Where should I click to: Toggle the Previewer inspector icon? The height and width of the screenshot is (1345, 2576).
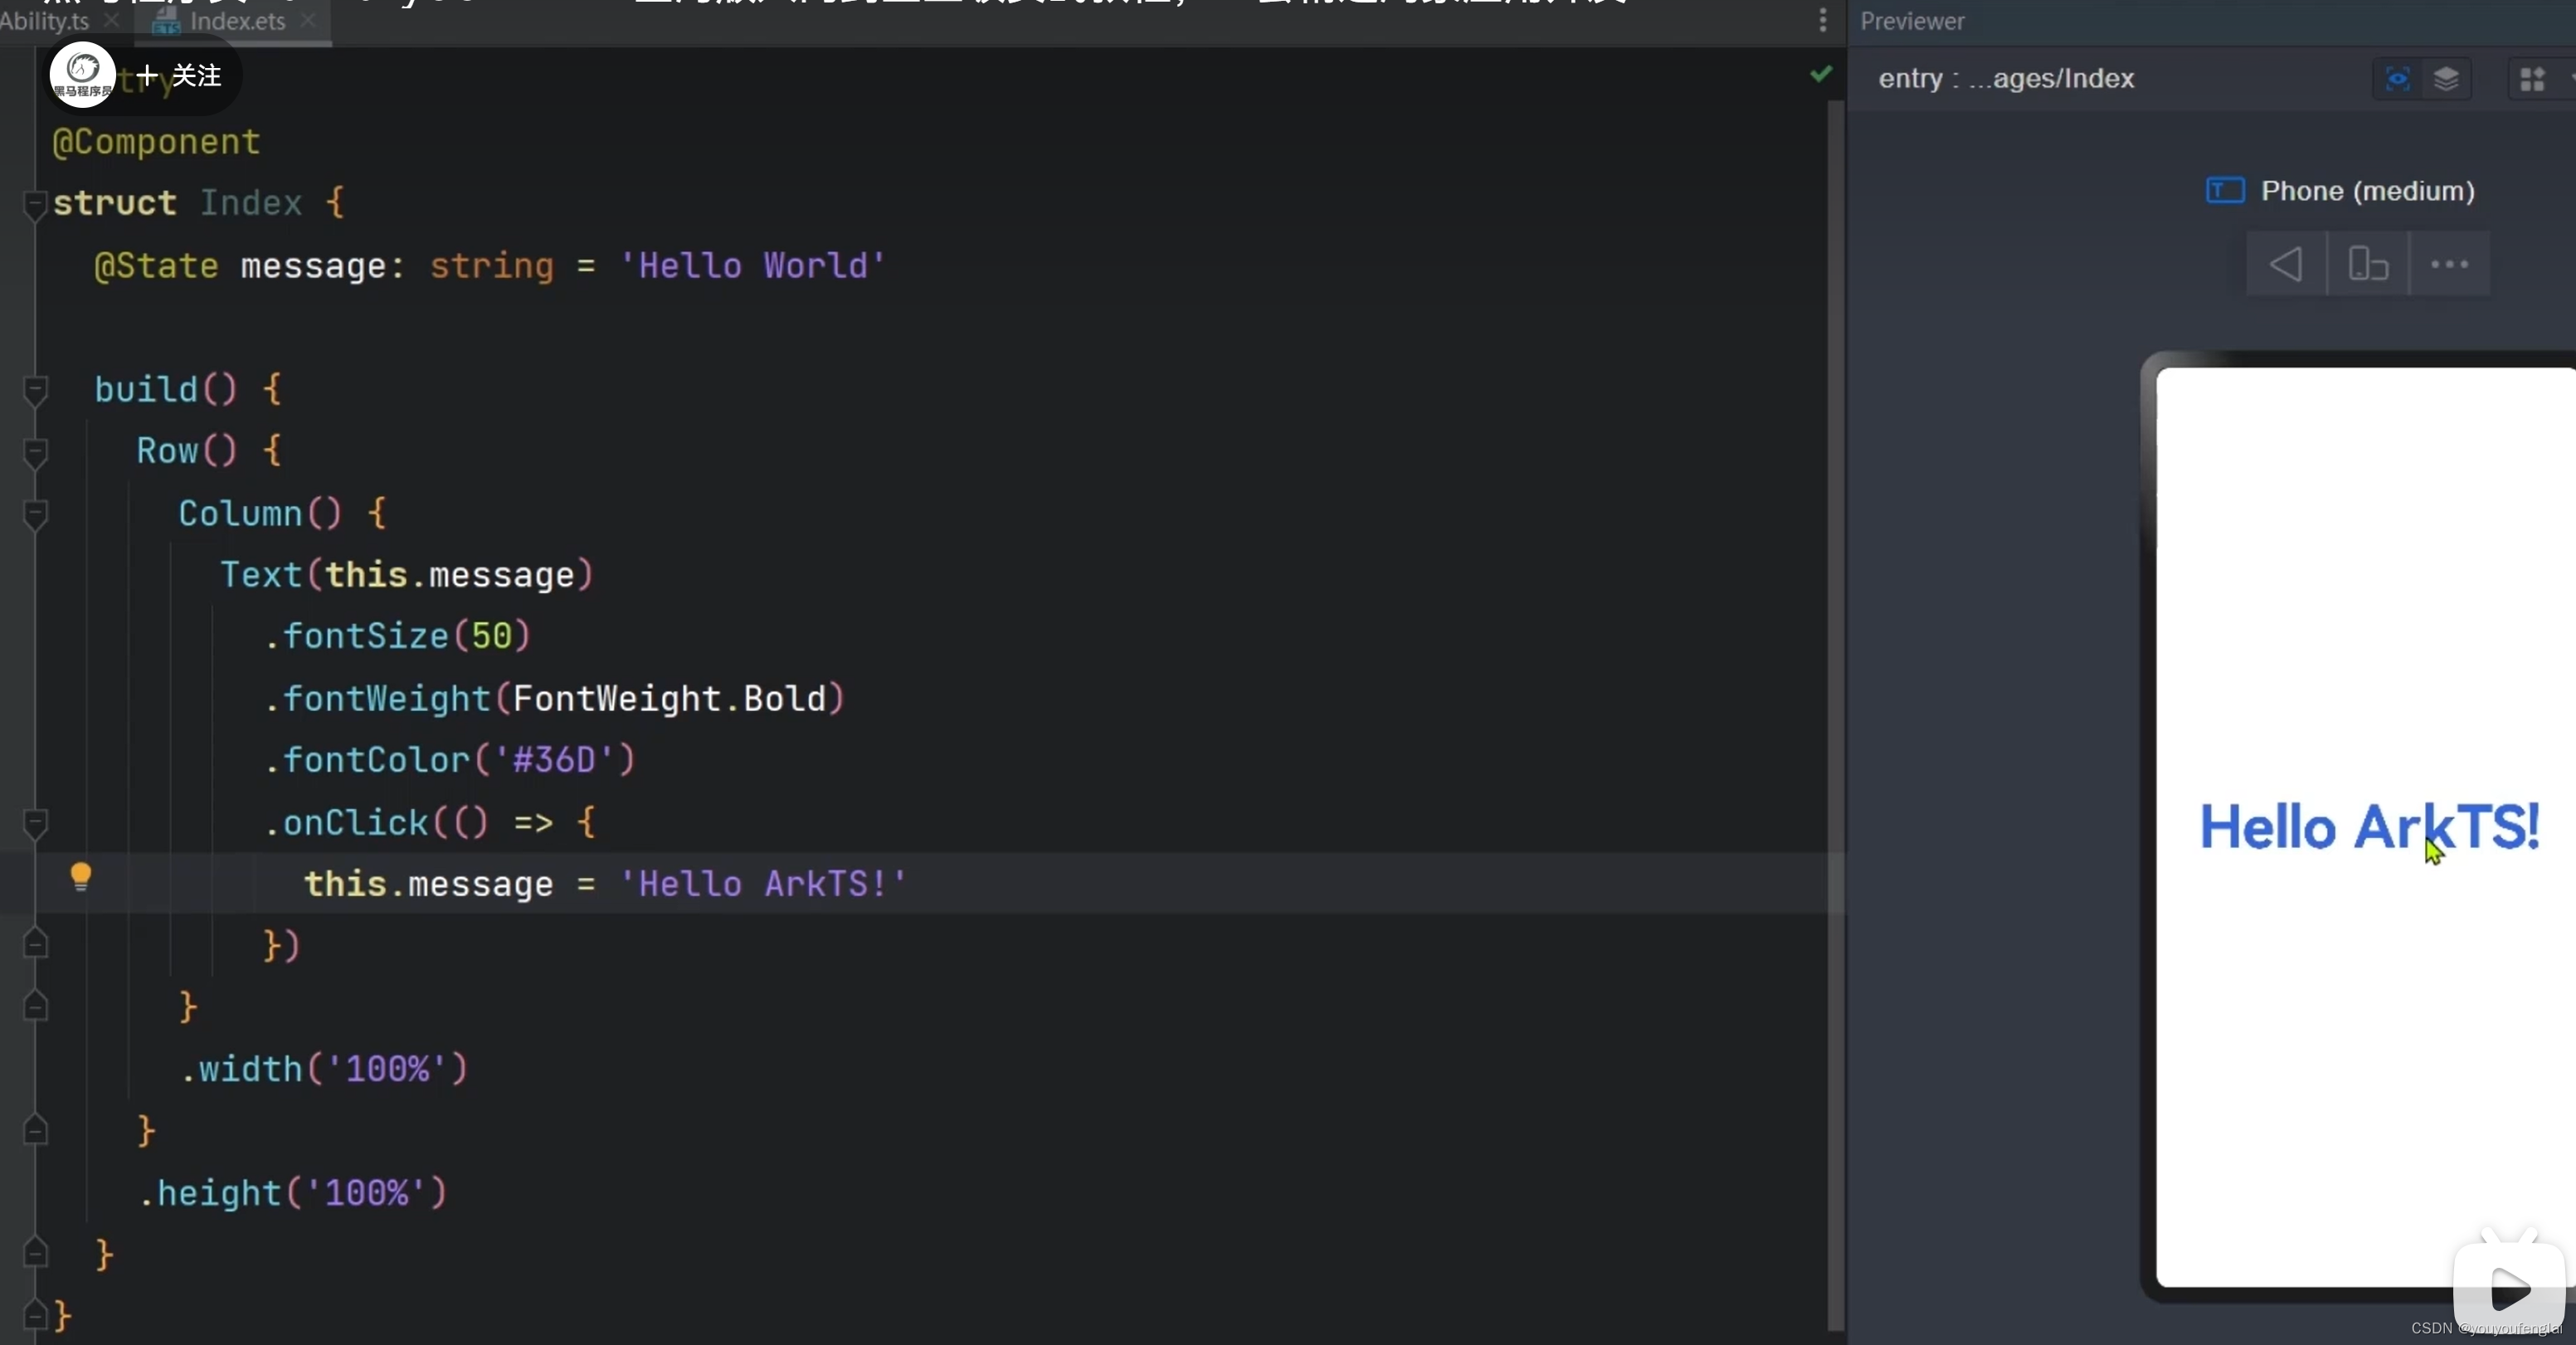(x=2397, y=79)
